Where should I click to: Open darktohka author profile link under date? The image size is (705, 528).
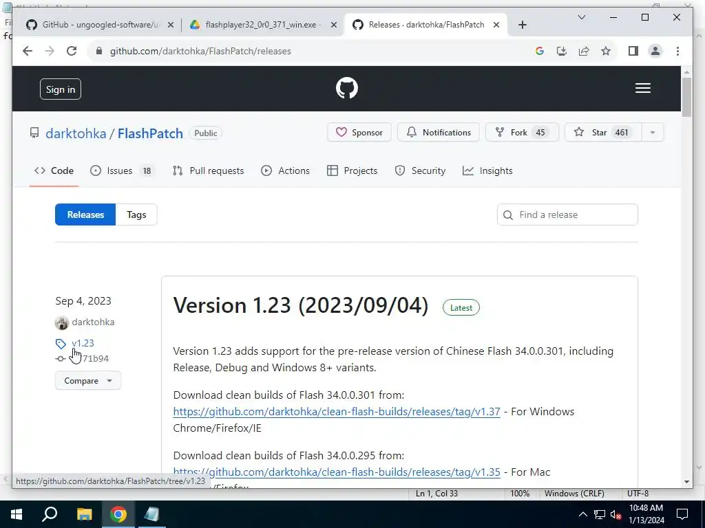(x=93, y=322)
